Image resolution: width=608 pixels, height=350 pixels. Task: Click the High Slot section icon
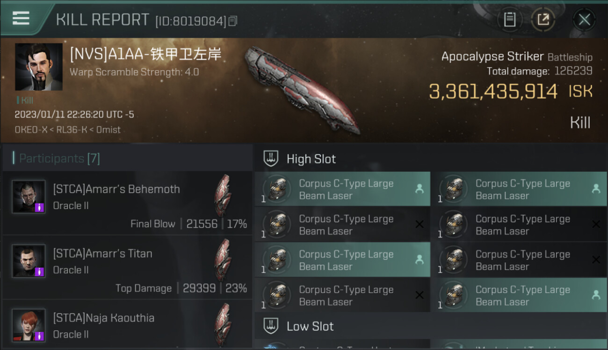point(271,159)
